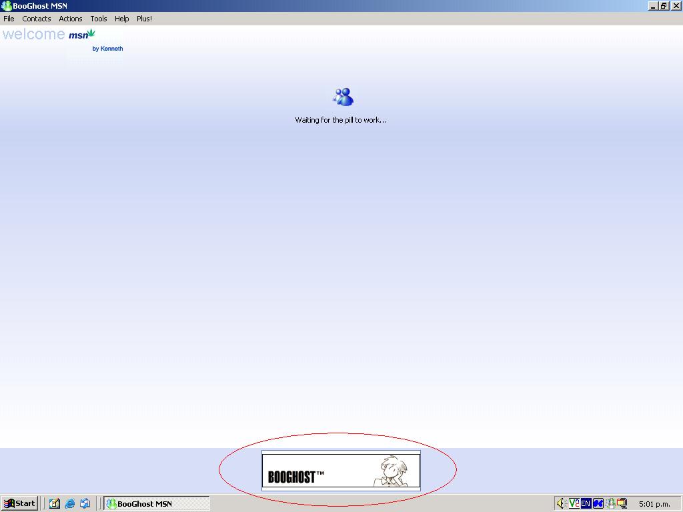The image size is (683, 512).
Task: Open the Tools menu
Action: tap(99, 19)
